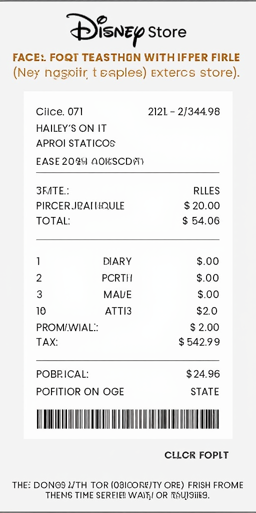Select the PCRTH item line
The image size is (256, 513).
click(127, 278)
